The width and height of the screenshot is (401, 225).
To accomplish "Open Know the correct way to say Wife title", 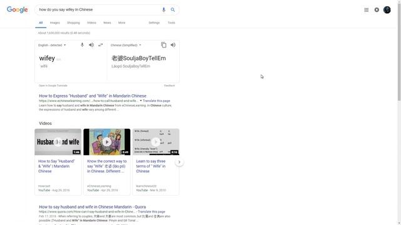I will [x=107, y=166].
